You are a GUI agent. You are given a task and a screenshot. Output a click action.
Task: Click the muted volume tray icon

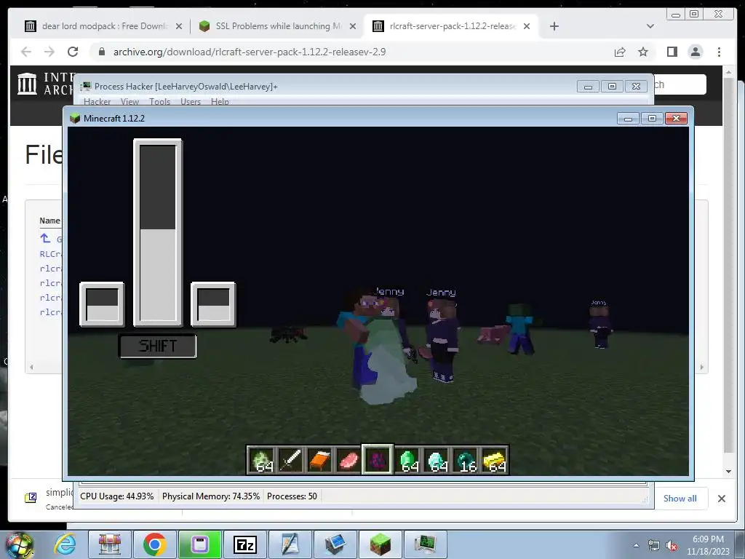[672, 546]
